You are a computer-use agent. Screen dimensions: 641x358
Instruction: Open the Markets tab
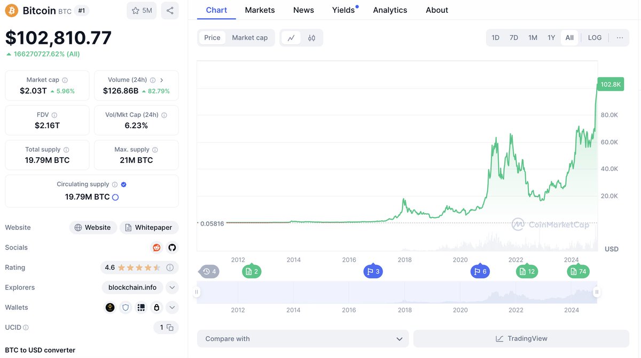[260, 10]
